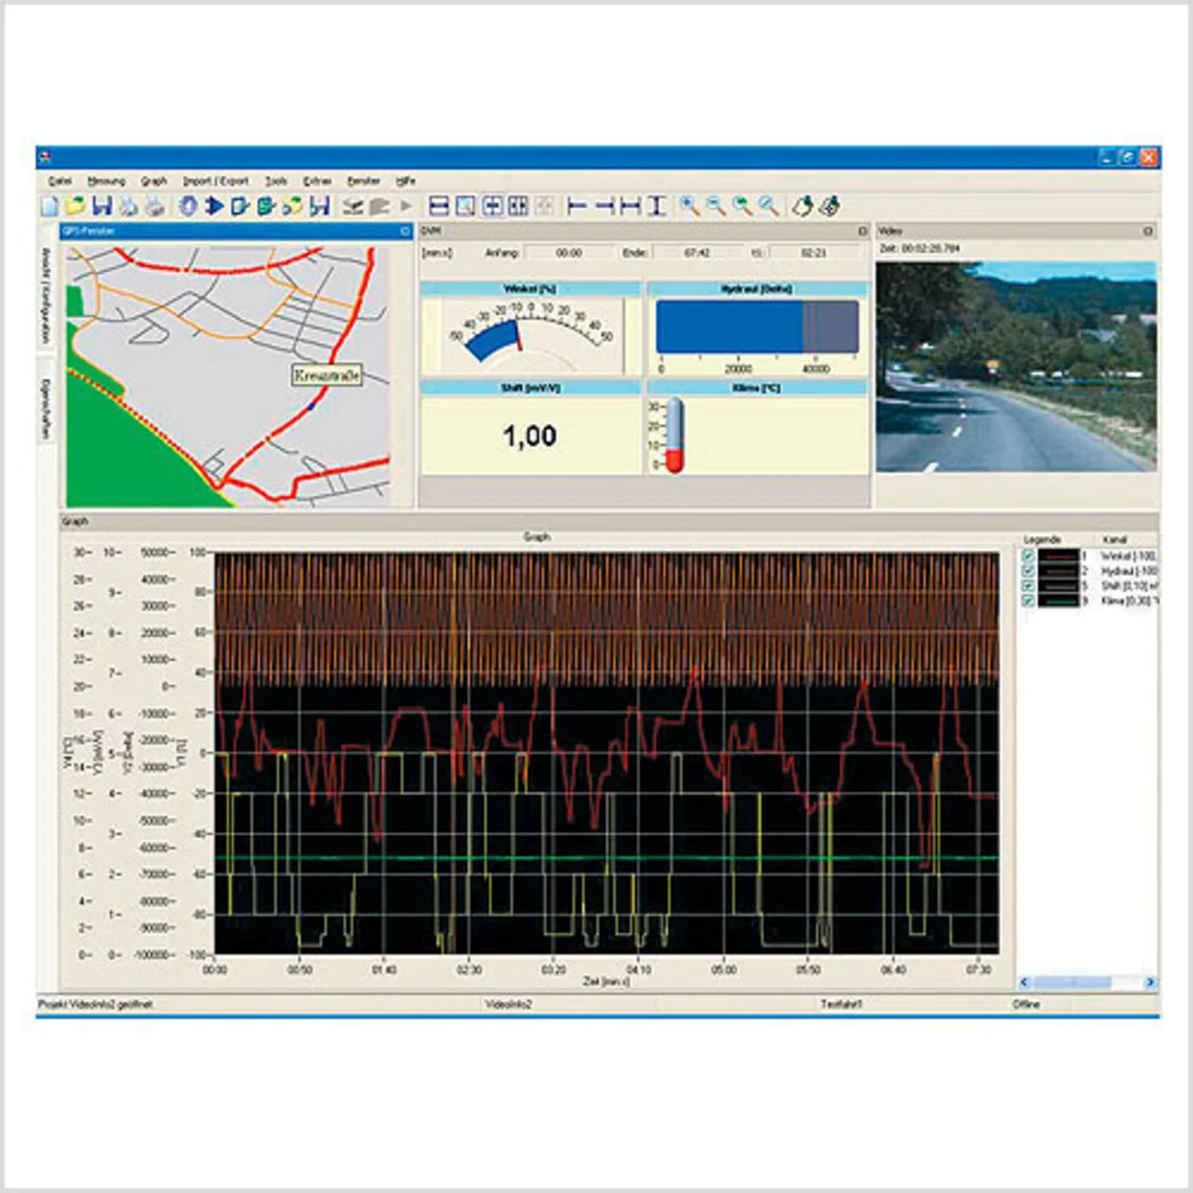
Task: Open a file with the yellow folder icon
Action: point(75,206)
